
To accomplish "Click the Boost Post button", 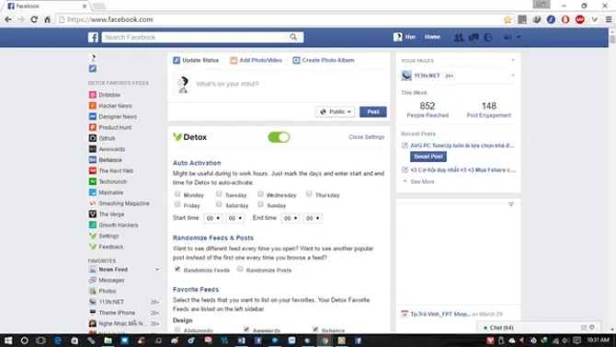I will 428,156.
